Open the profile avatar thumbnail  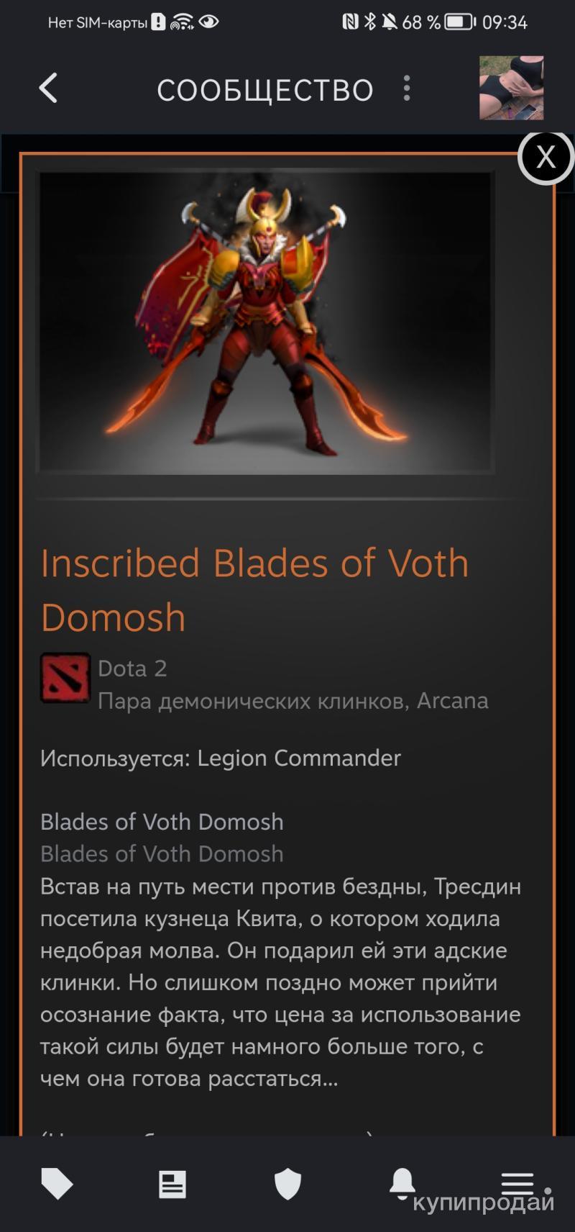pos(511,88)
